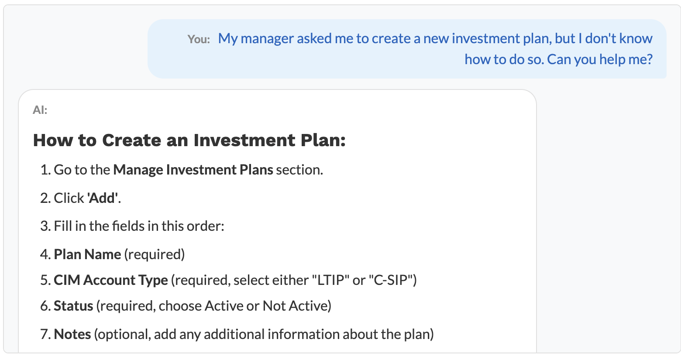Image resolution: width=681 pixels, height=363 pixels.
Task: Click the "How to Create an Investment Plan" heading
Action: [x=189, y=140]
